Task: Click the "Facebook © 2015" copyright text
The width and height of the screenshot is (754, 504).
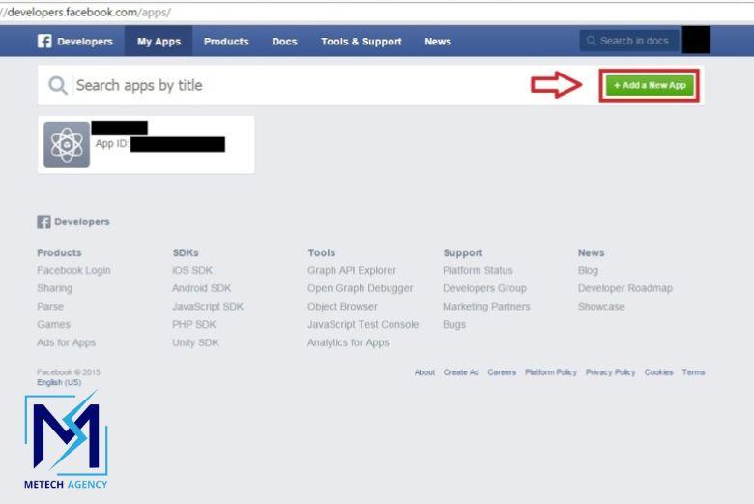Action: coord(69,372)
